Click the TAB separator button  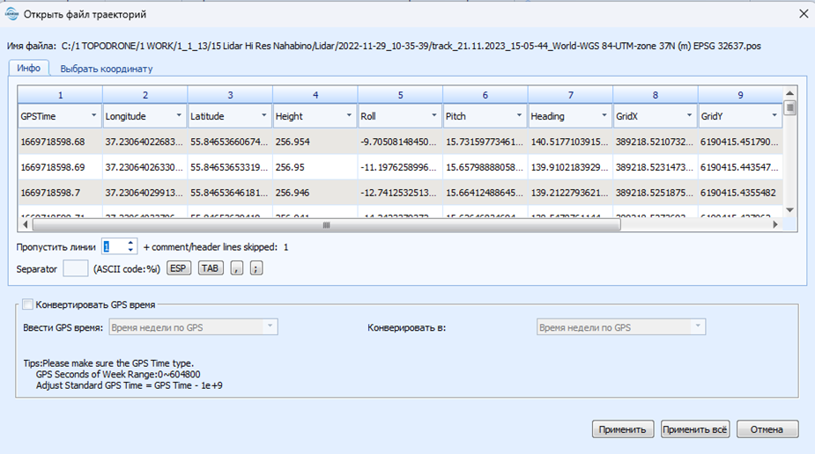pyautogui.click(x=210, y=268)
